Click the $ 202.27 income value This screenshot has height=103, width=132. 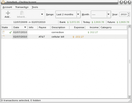93,32
